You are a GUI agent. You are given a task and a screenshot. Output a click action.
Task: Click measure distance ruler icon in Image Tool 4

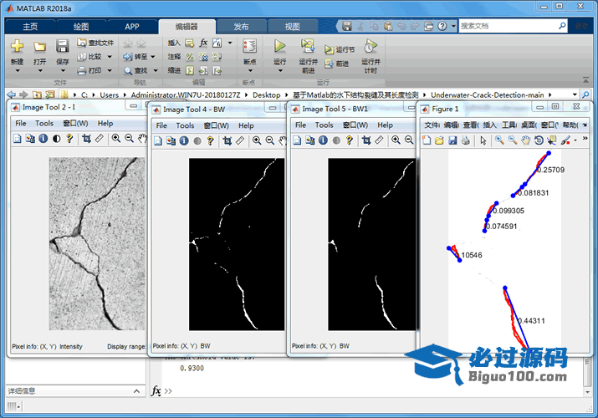(x=240, y=141)
